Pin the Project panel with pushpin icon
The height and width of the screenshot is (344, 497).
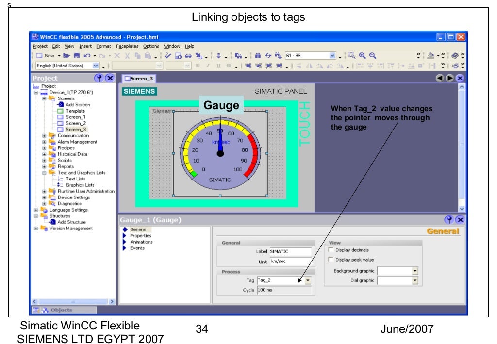click(99, 78)
